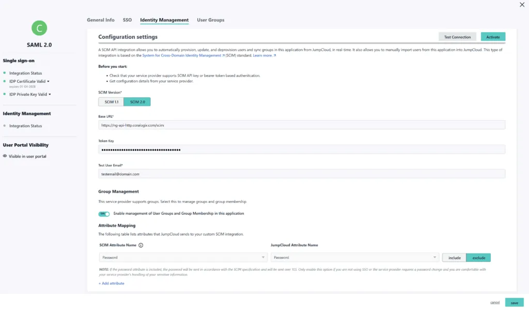Click the Test Connection button
Screen dimensions: 529x310
[457, 37]
